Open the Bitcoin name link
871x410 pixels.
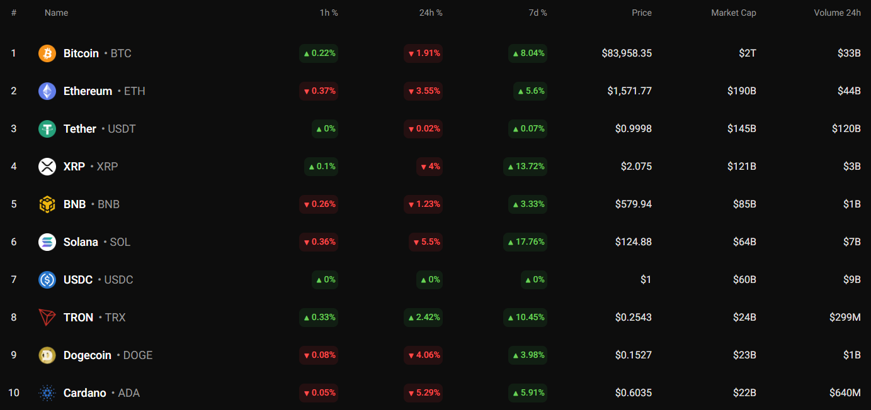(x=81, y=53)
